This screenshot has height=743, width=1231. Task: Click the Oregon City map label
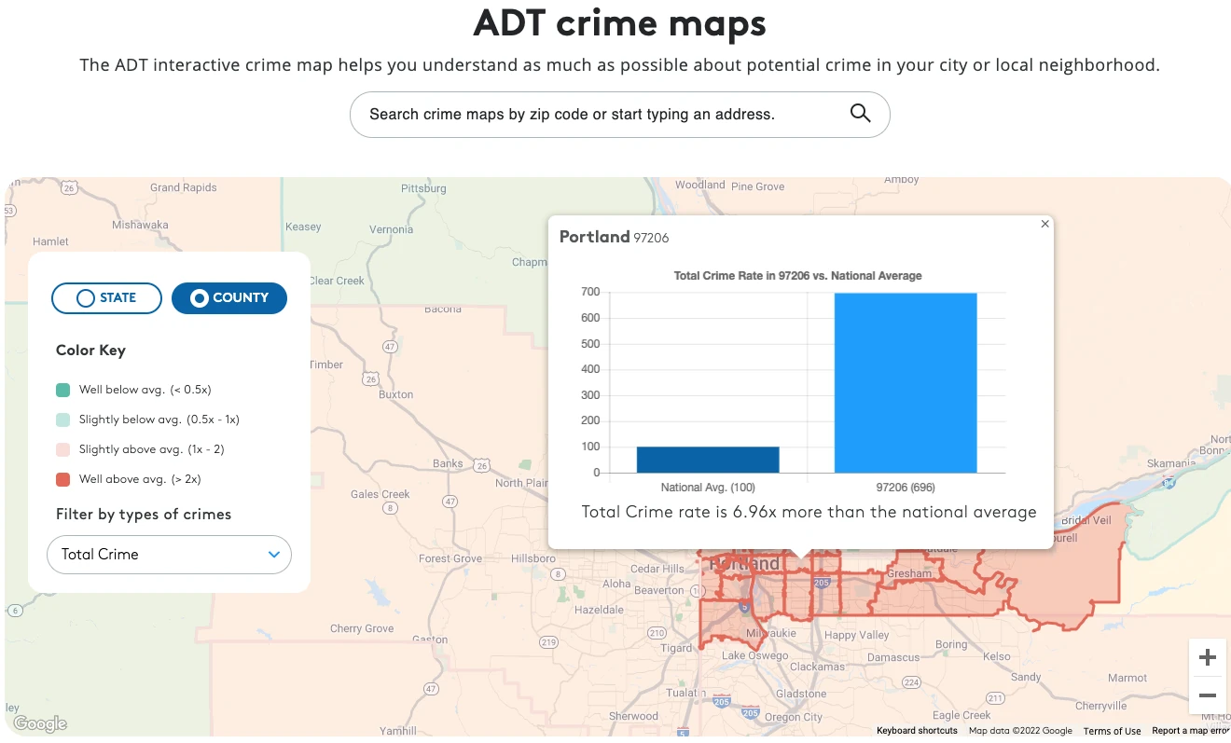coord(794,717)
